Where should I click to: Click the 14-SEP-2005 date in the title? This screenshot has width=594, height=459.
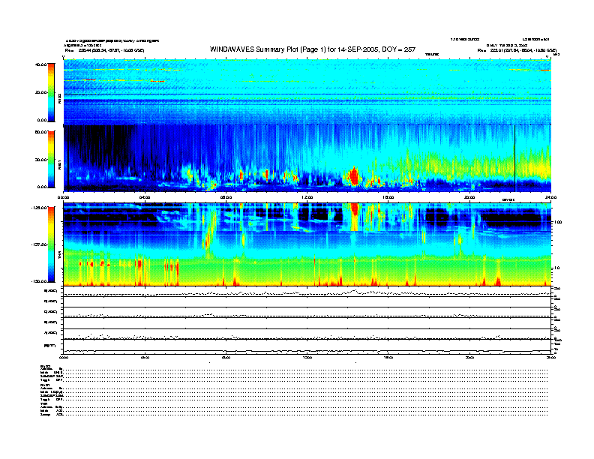coord(360,49)
